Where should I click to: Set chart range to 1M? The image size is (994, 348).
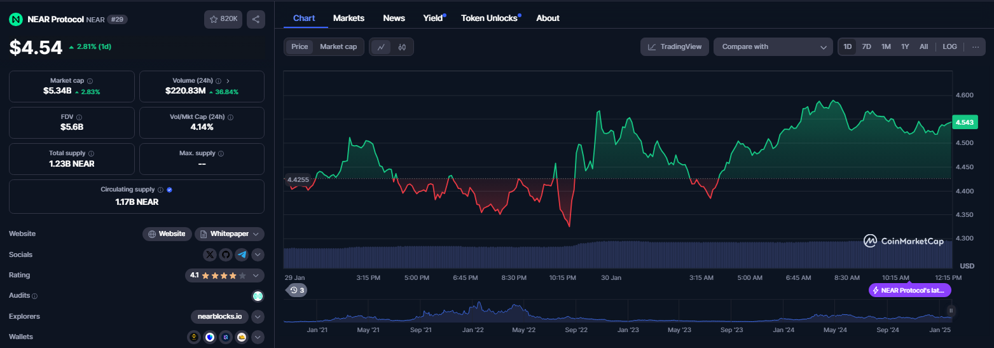click(x=886, y=46)
